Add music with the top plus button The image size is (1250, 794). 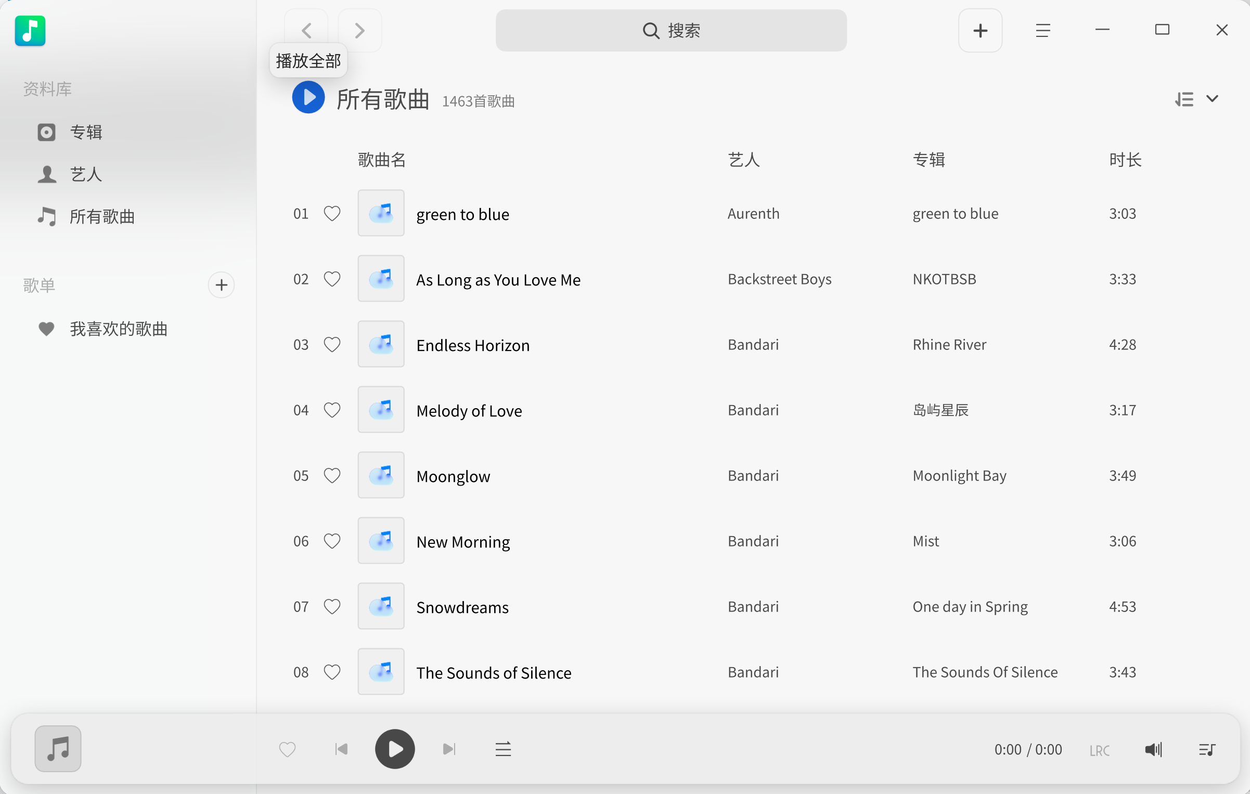(x=980, y=31)
